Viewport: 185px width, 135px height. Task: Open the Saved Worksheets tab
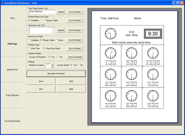12,121
